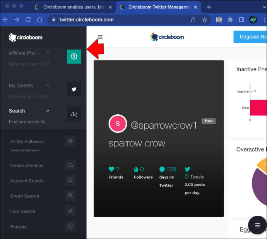Image resolution: width=267 pixels, height=239 pixels.
Task: Click the Circleboom logo in page header
Action: tap(167, 37)
